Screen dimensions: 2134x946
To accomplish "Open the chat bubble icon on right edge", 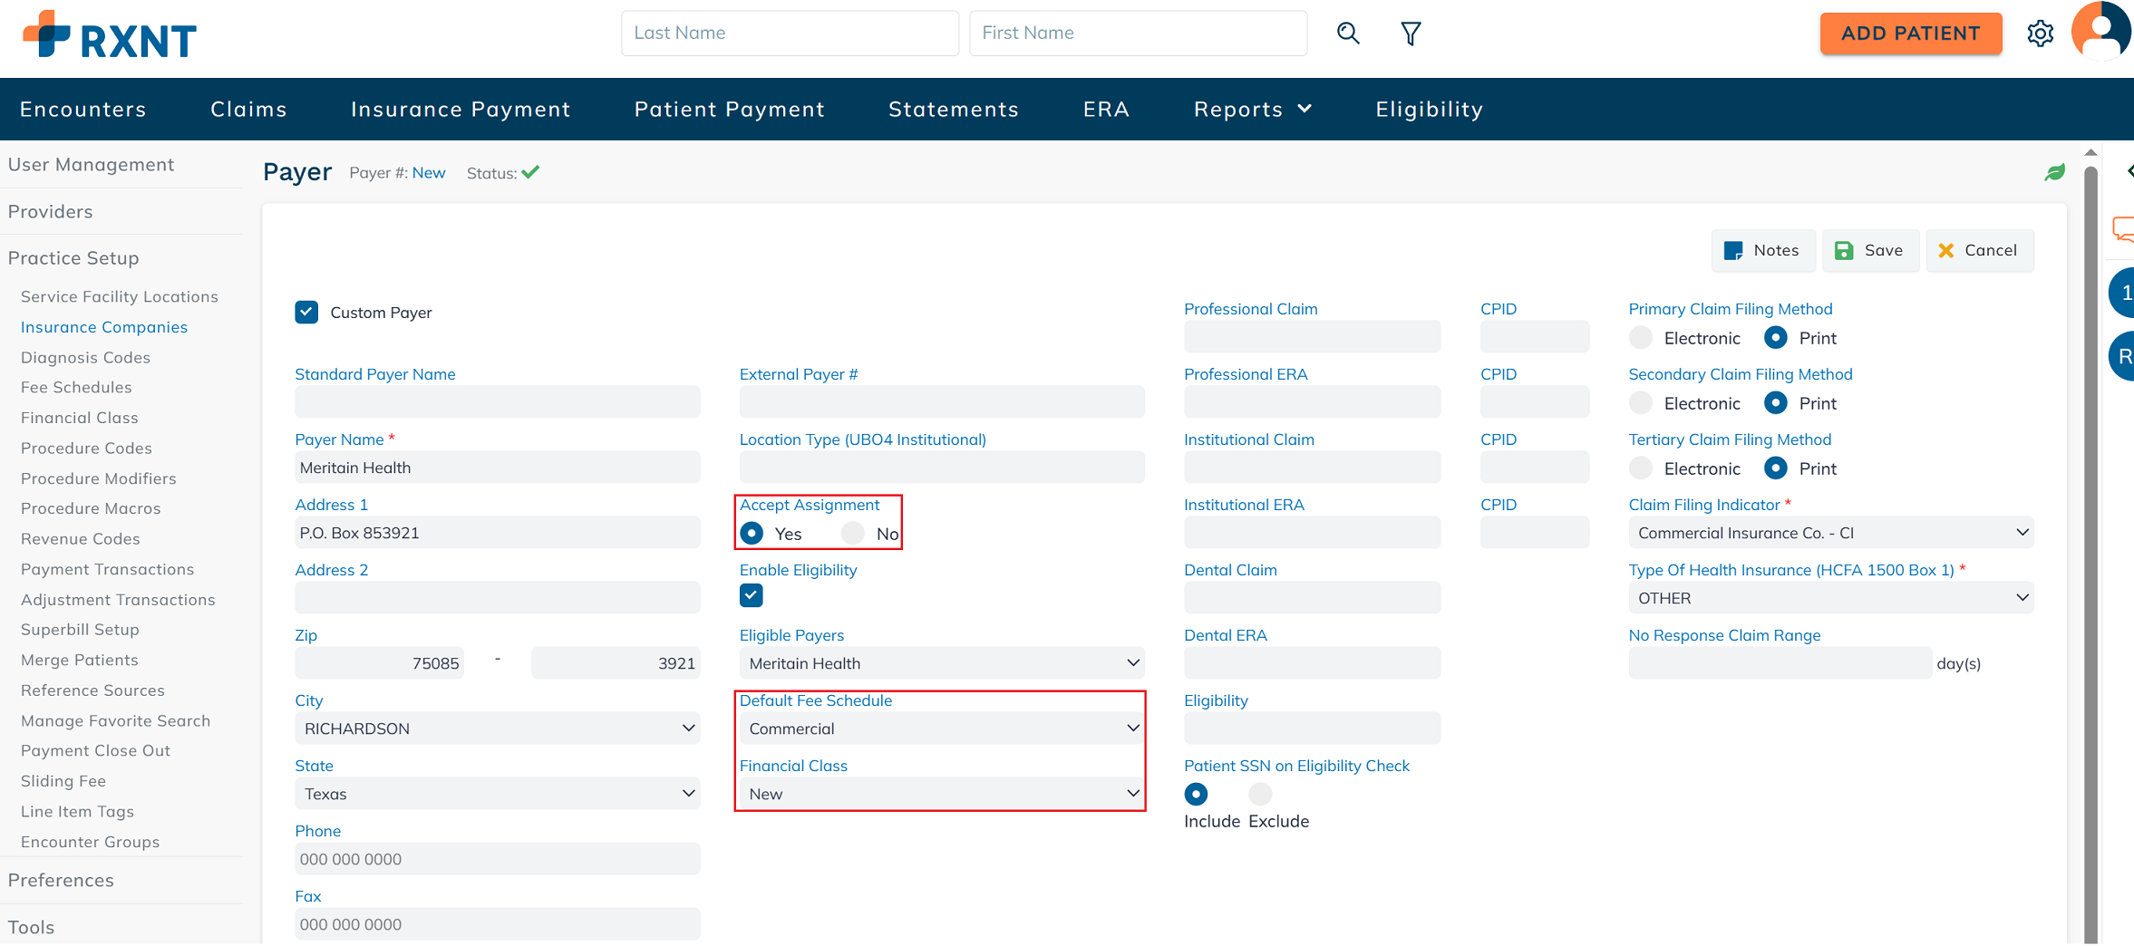I will [2122, 228].
